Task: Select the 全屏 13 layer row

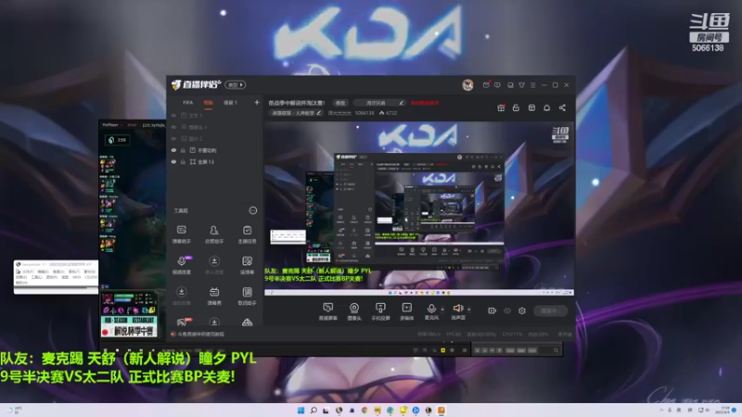Action: (214, 161)
